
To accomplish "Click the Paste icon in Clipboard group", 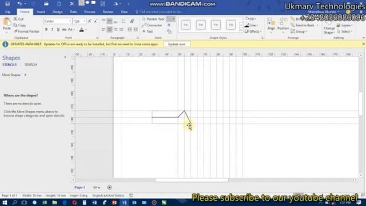I will click(7, 24).
